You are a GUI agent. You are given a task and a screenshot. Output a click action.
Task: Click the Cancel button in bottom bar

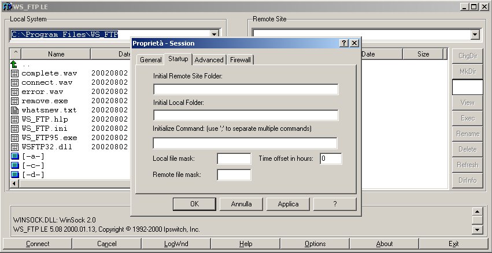[x=107, y=244]
